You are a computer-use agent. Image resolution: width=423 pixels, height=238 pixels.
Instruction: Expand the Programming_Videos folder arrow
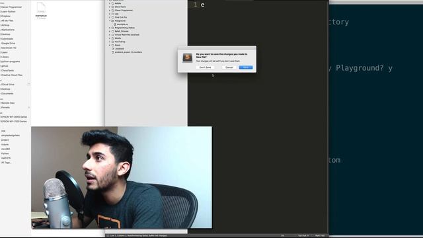(x=110, y=28)
